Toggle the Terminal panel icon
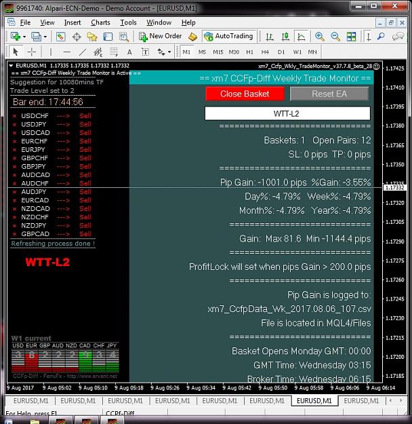412x424 pixels. (x=108, y=37)
